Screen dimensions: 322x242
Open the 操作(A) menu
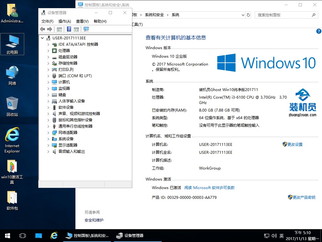(64, 21)
